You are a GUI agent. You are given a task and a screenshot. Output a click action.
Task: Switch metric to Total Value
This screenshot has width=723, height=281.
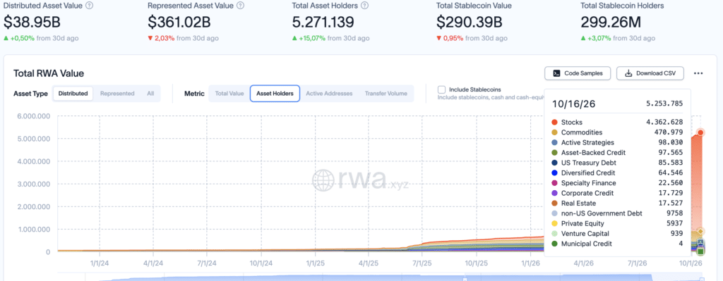(x=229, y=94)
